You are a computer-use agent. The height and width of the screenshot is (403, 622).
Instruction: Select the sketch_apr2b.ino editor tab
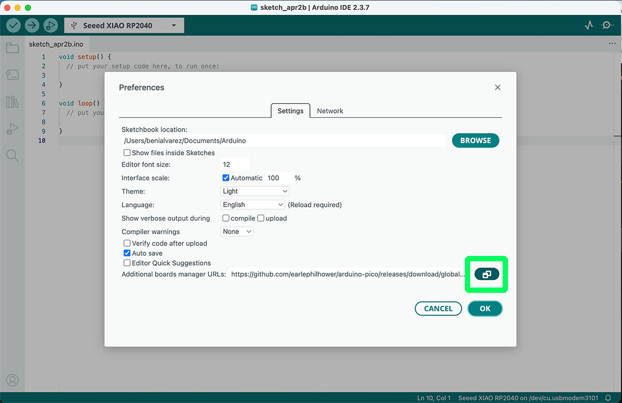pos(56,44)
